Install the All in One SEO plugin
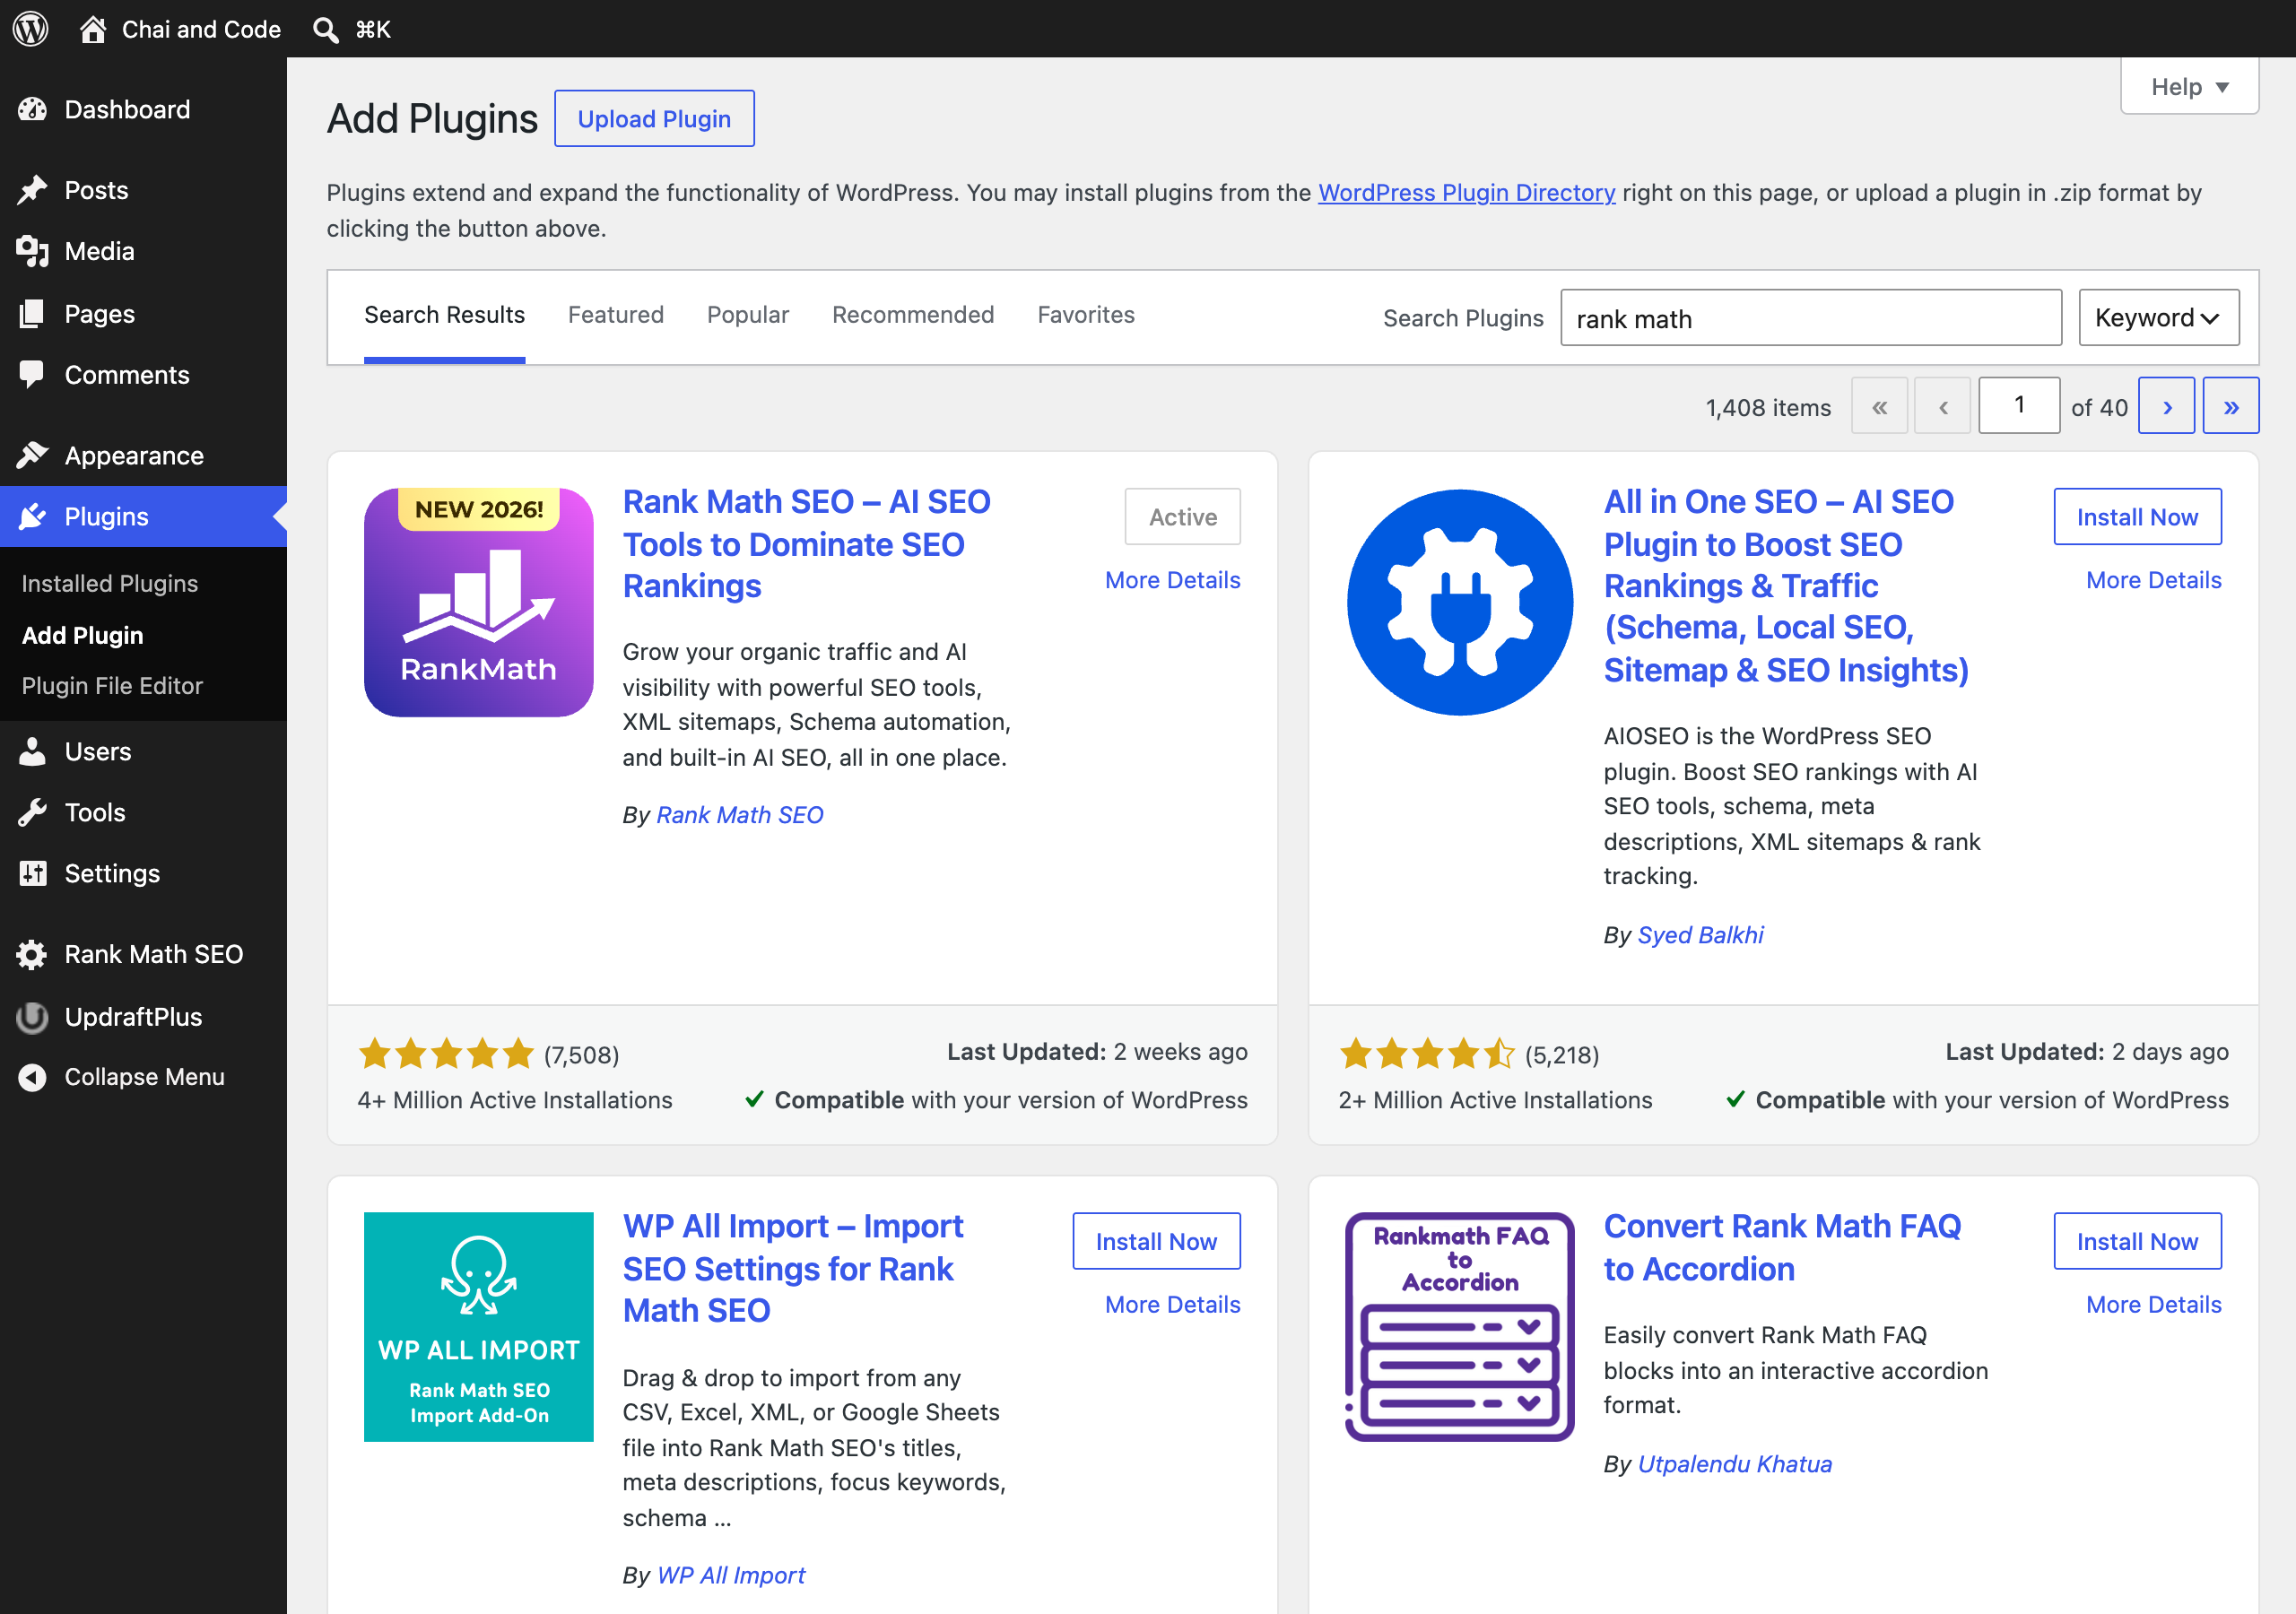Screen dimensions: 2296x1614 point(2137,517)
